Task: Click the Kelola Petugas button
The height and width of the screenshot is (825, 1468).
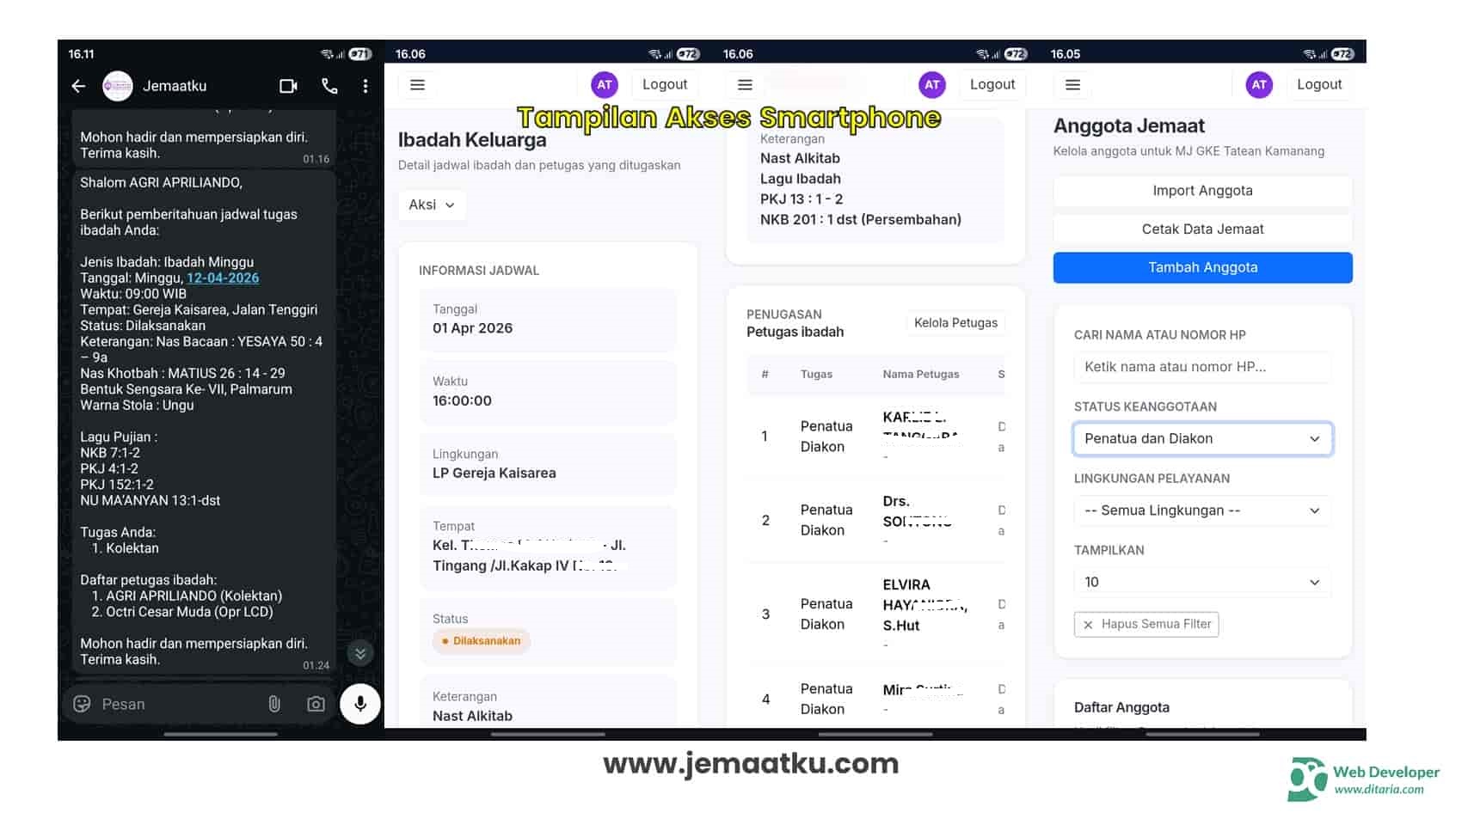Action: (955, 323)
